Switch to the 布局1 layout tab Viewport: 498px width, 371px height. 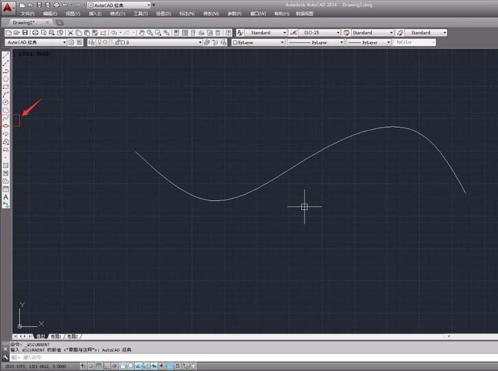point(56,337)
